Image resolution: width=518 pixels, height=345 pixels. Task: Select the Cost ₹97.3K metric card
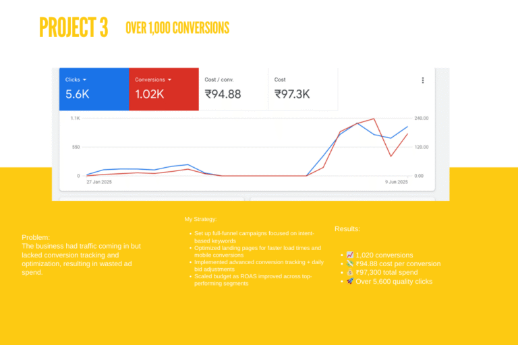[x=303, y=88]
